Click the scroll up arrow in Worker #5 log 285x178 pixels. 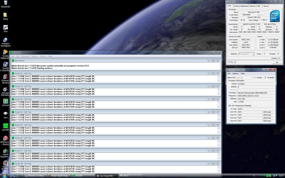(219, 128)
